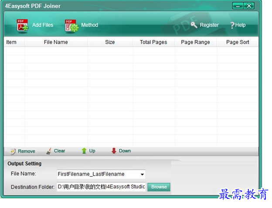This screenshot has height=208, width=272.
Task: Click the Total Pages column header
Action: [x=153, y=42]
